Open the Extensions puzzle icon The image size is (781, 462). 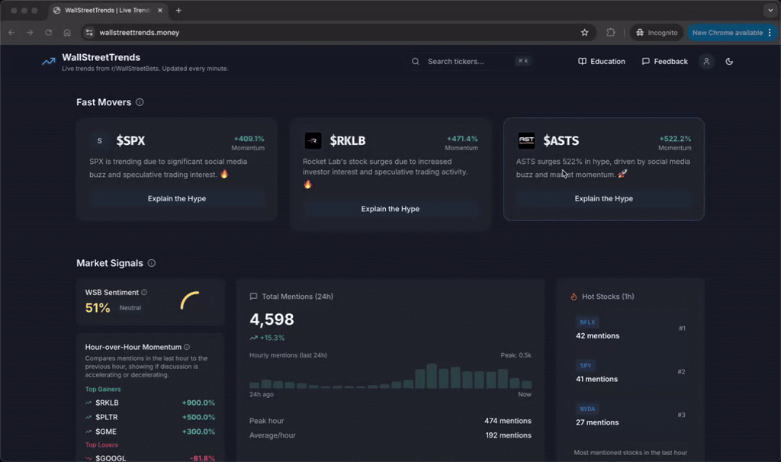(610, 32)
